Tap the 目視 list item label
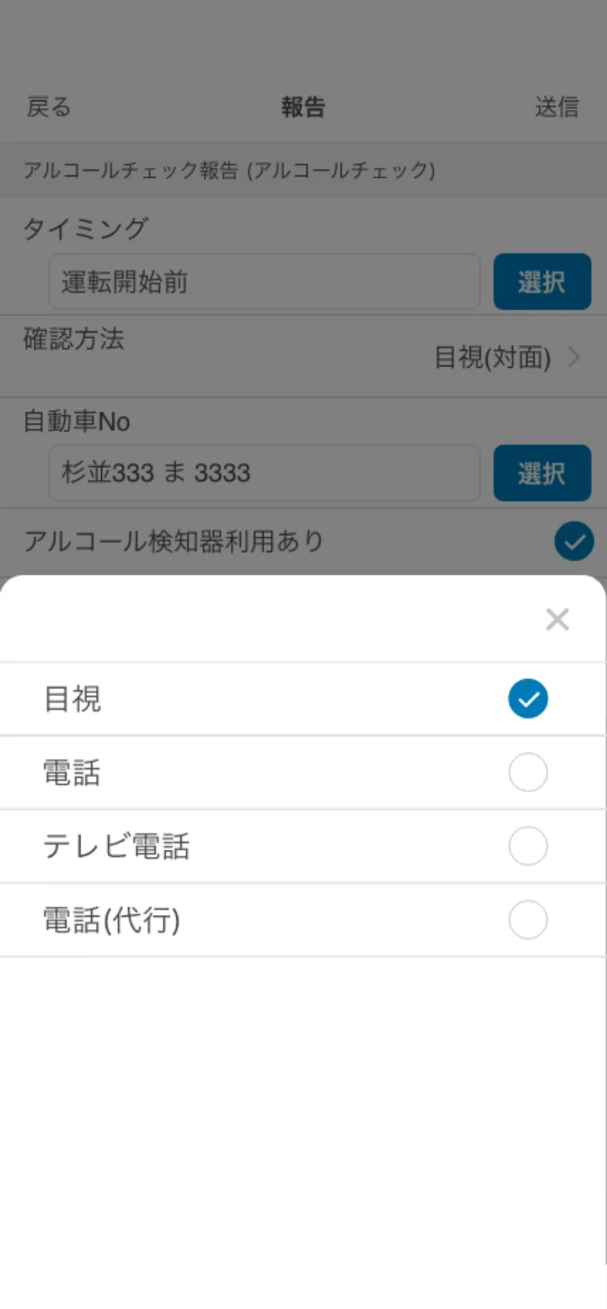The width and height of the screenshot is (607, 1309). (x=73, y=699)
